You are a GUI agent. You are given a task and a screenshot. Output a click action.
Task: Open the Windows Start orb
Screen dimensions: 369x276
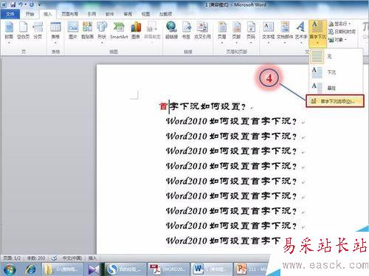[x=10, y=270]
